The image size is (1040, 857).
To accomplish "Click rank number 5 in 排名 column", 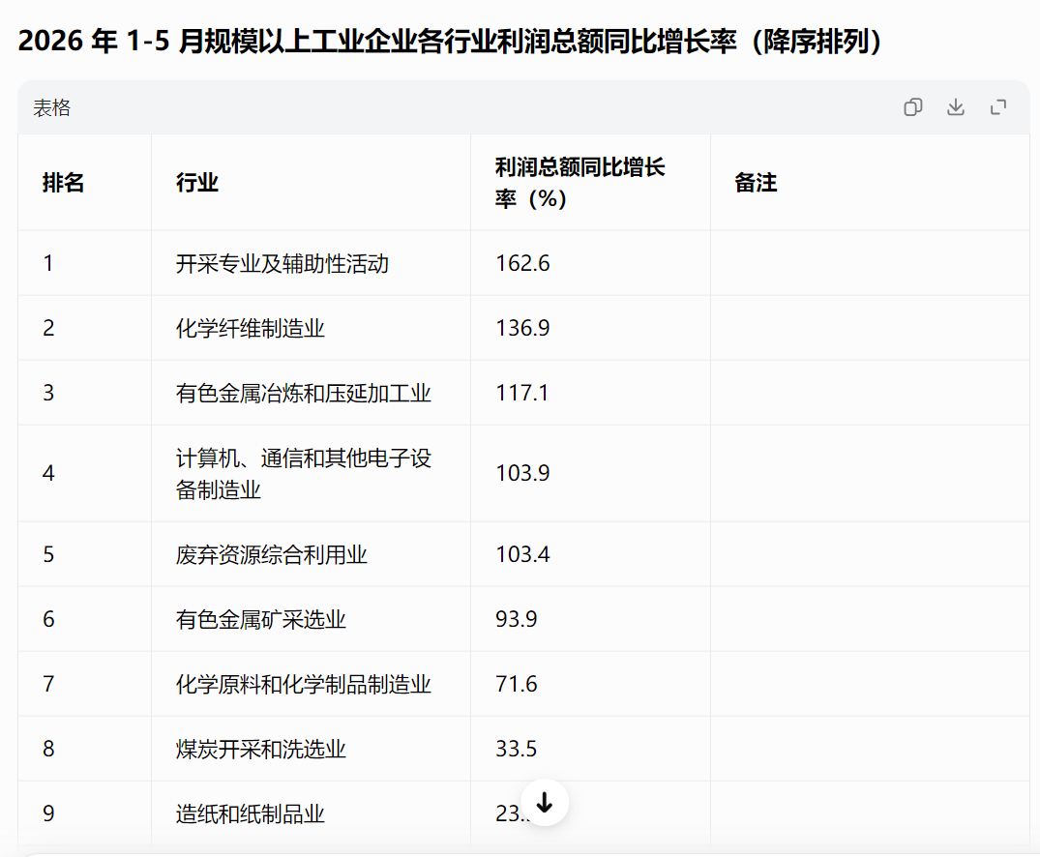I will (x=48, y=554).
